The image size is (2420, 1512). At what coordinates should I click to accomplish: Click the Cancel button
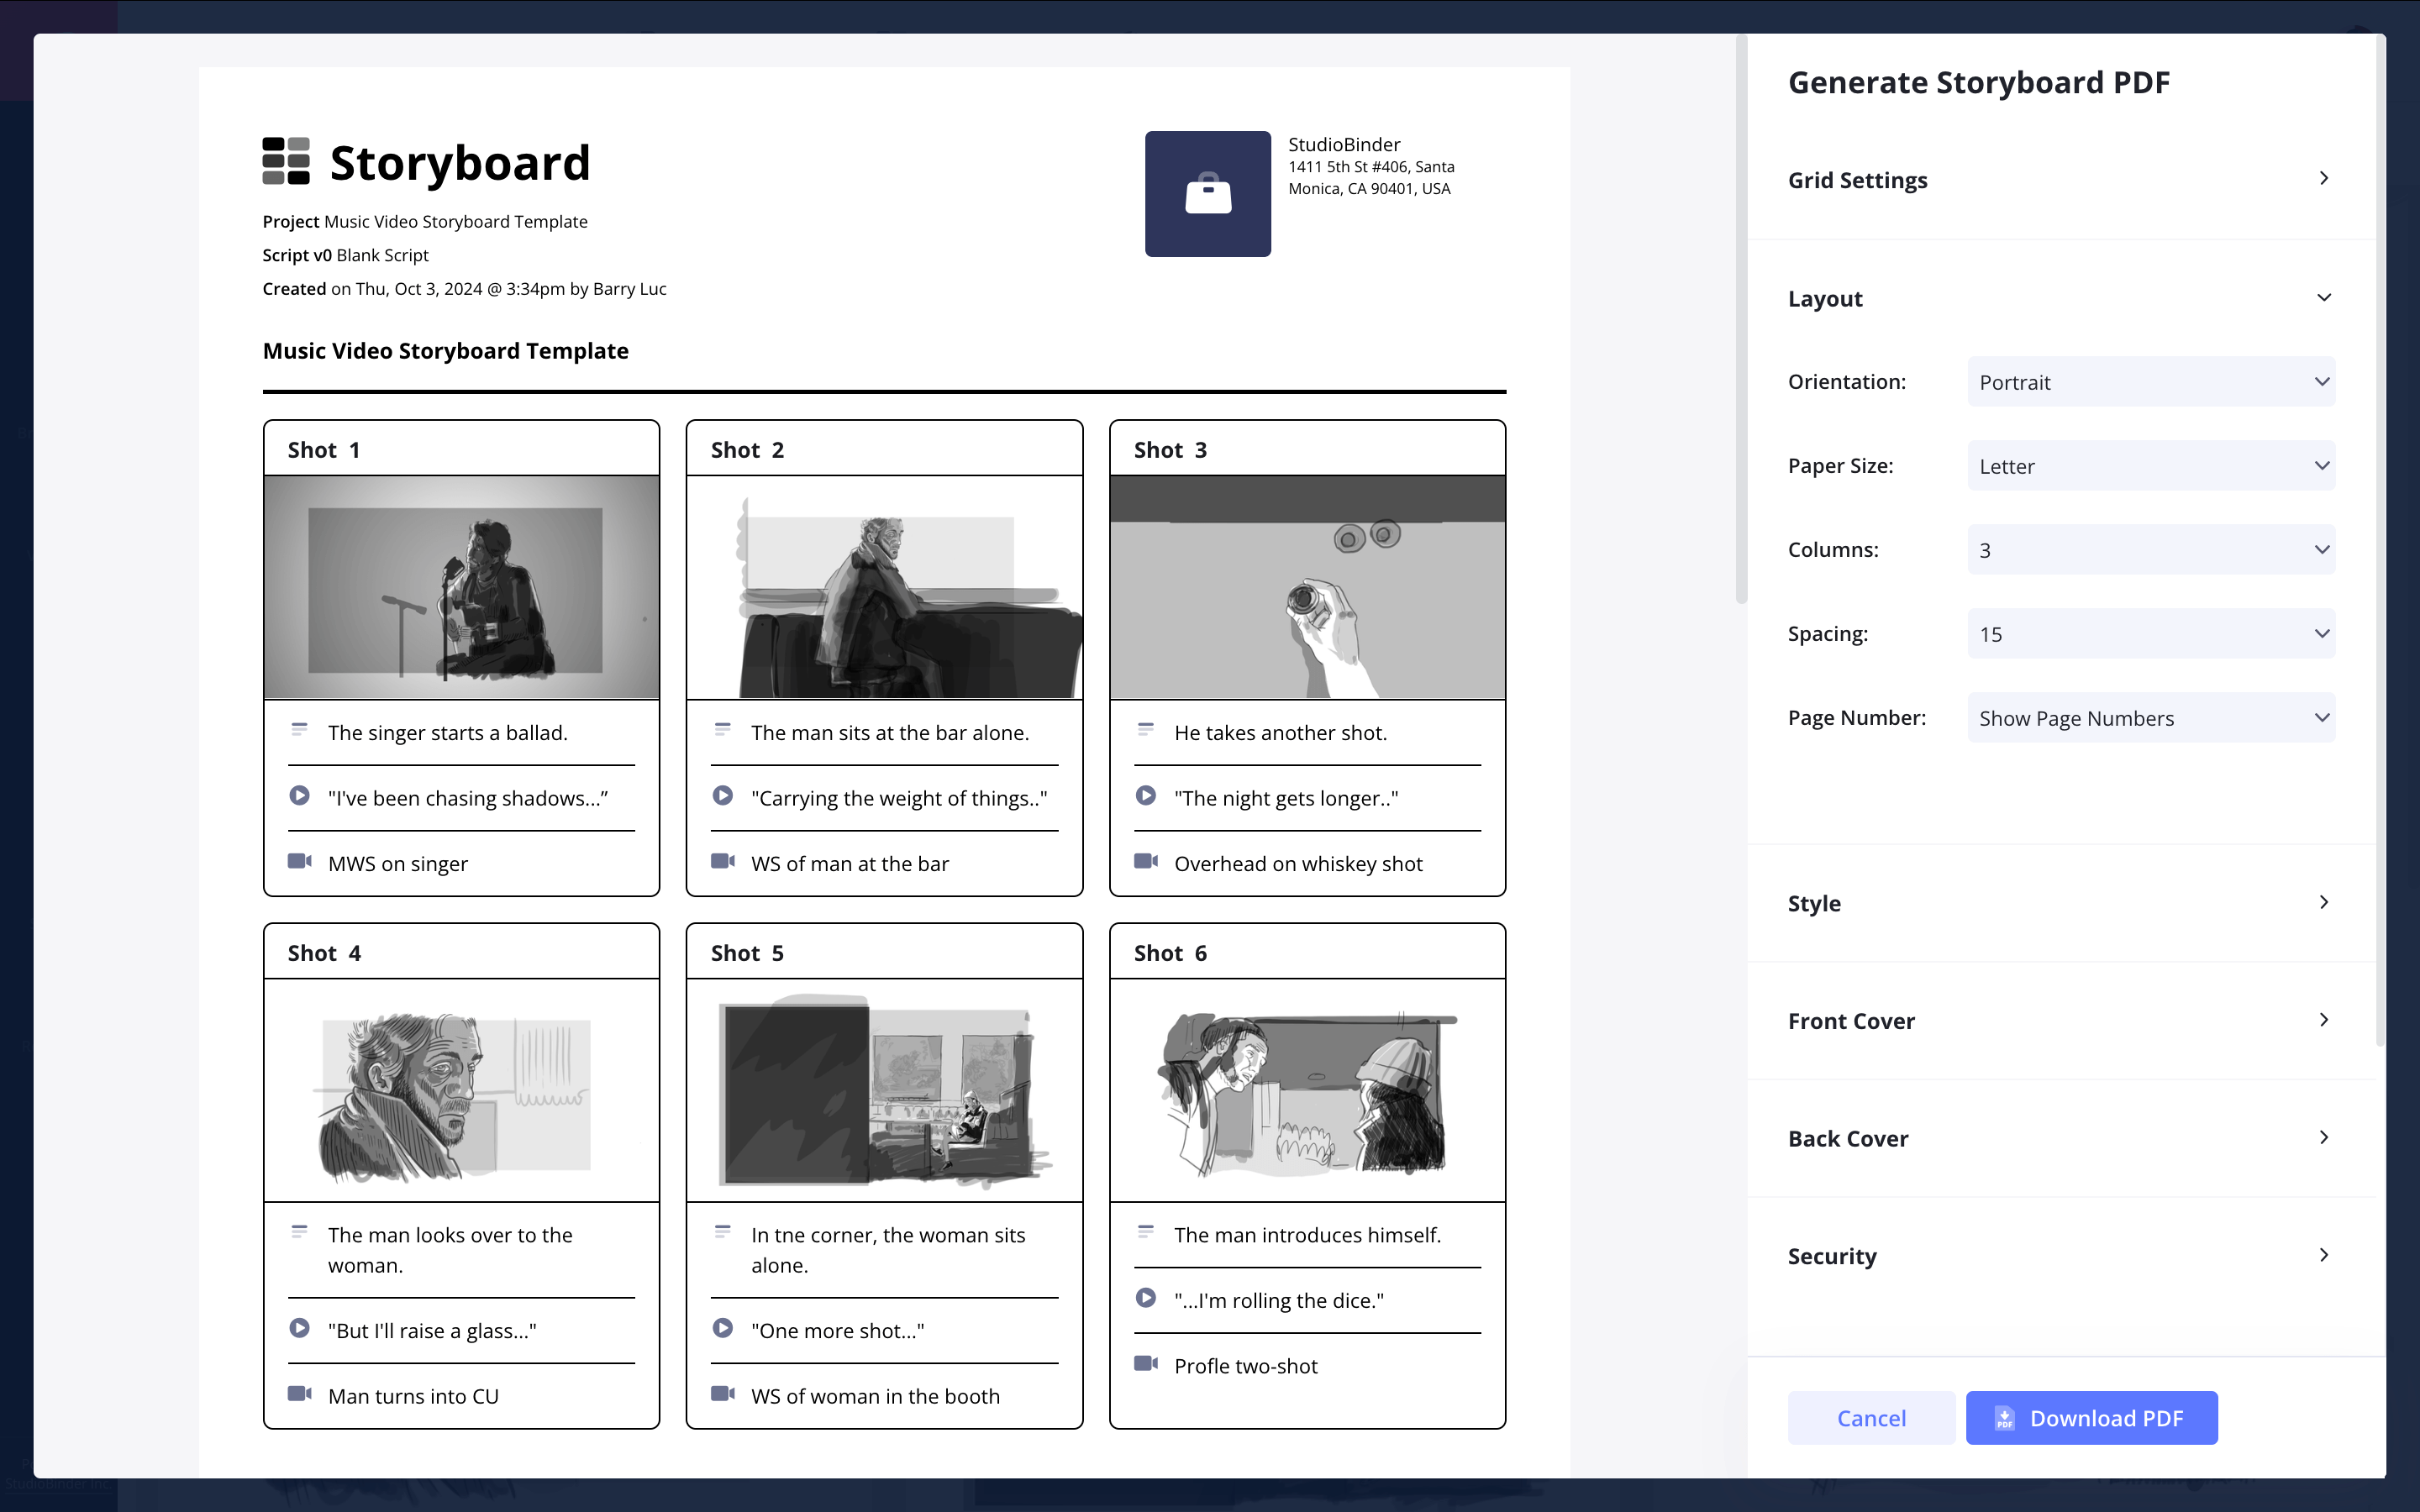(x=1871, y=1418)
